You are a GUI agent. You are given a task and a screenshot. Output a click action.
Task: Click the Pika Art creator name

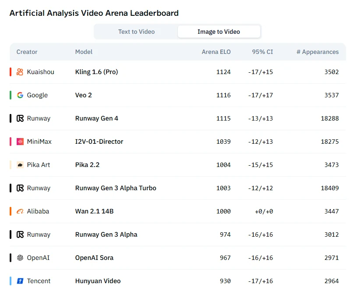[39, 165]
